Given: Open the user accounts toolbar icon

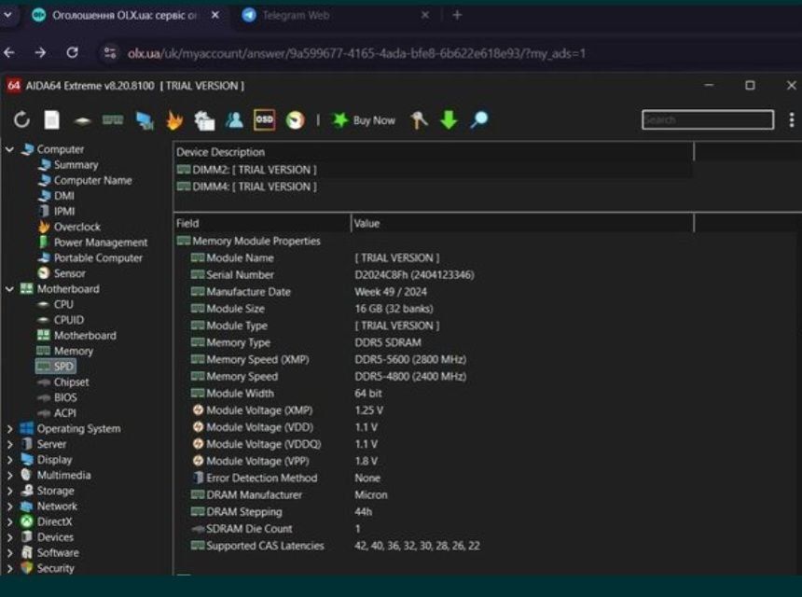Looking at the screenshot, I should coord(235,119).
